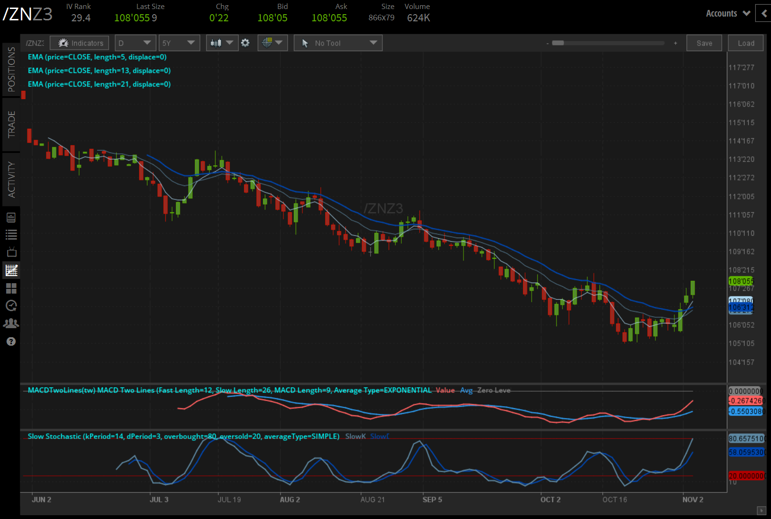This screenshot has width=771, height=519.
Task: Open the D timeframe dropdown
Action: tap(135, 43)
